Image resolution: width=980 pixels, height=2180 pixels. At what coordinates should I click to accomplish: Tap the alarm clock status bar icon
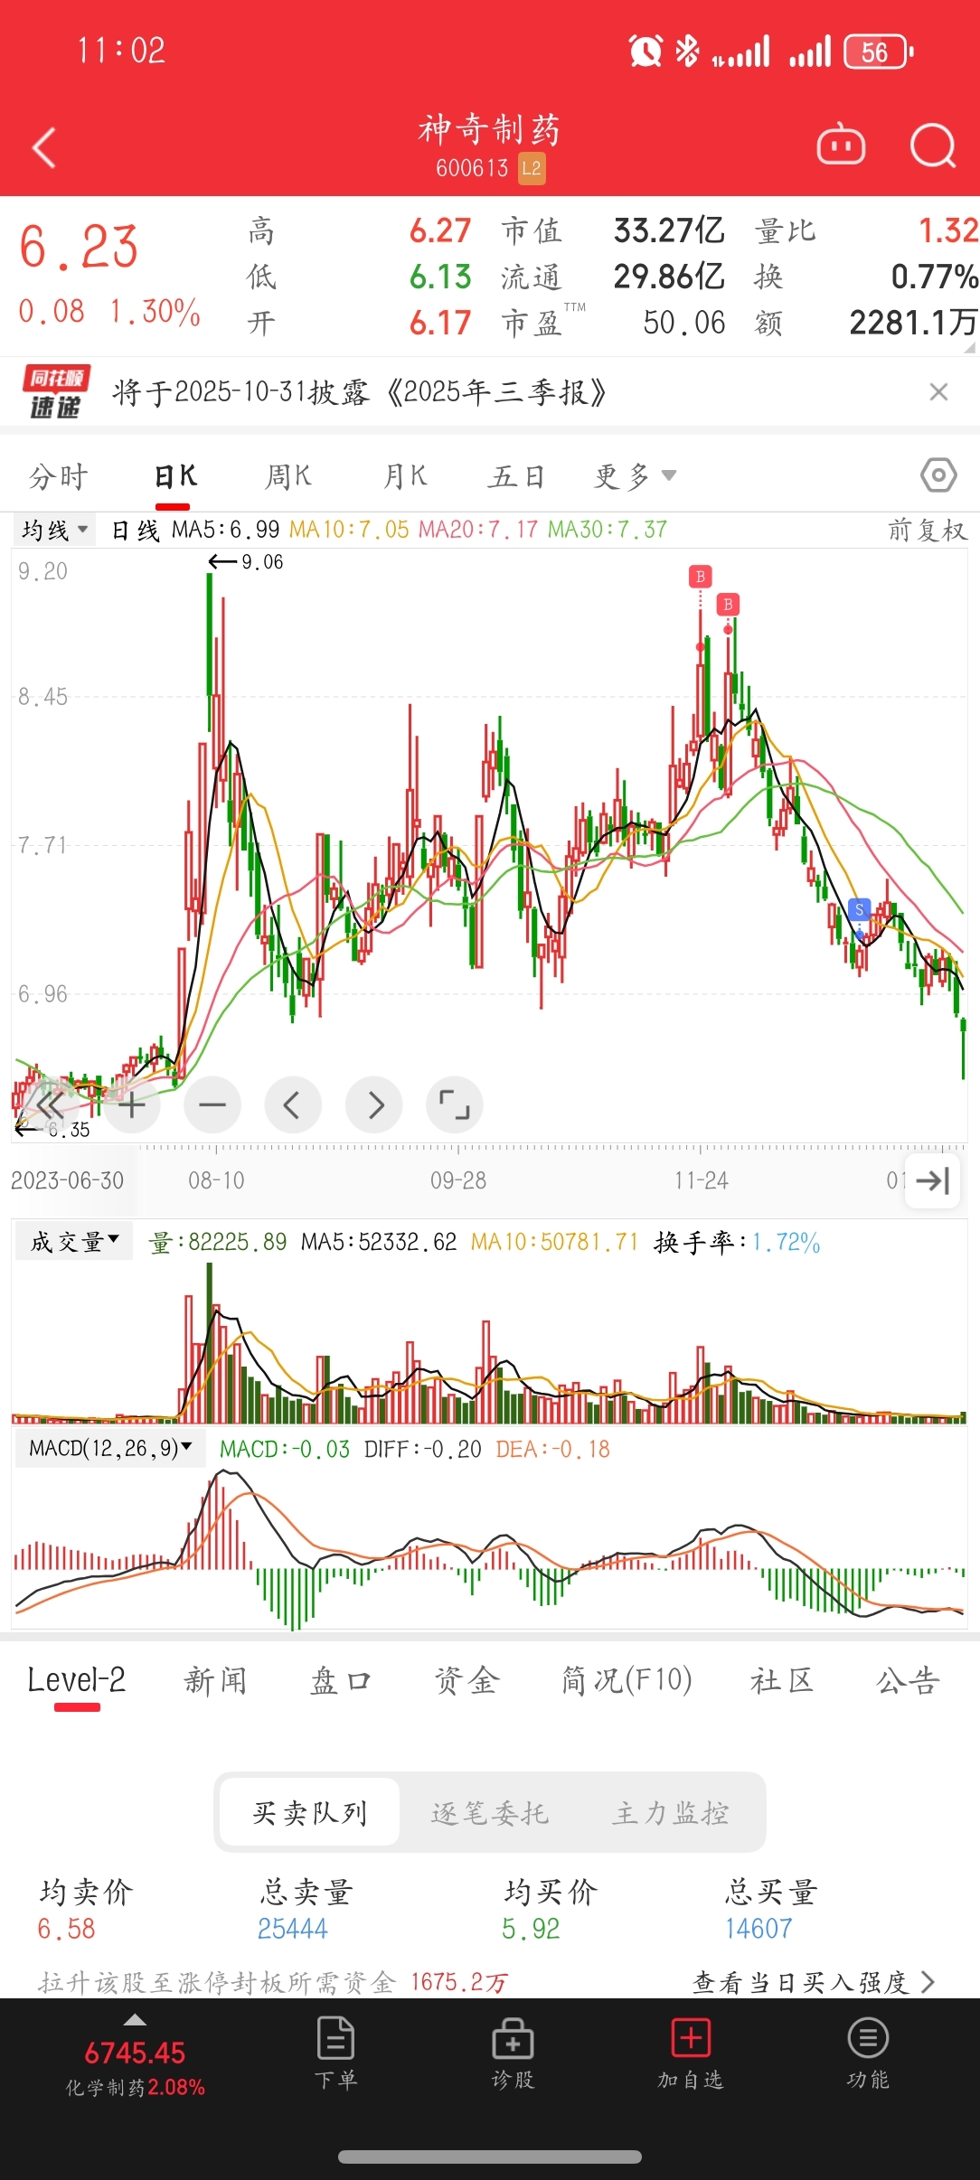coord(645,51)
